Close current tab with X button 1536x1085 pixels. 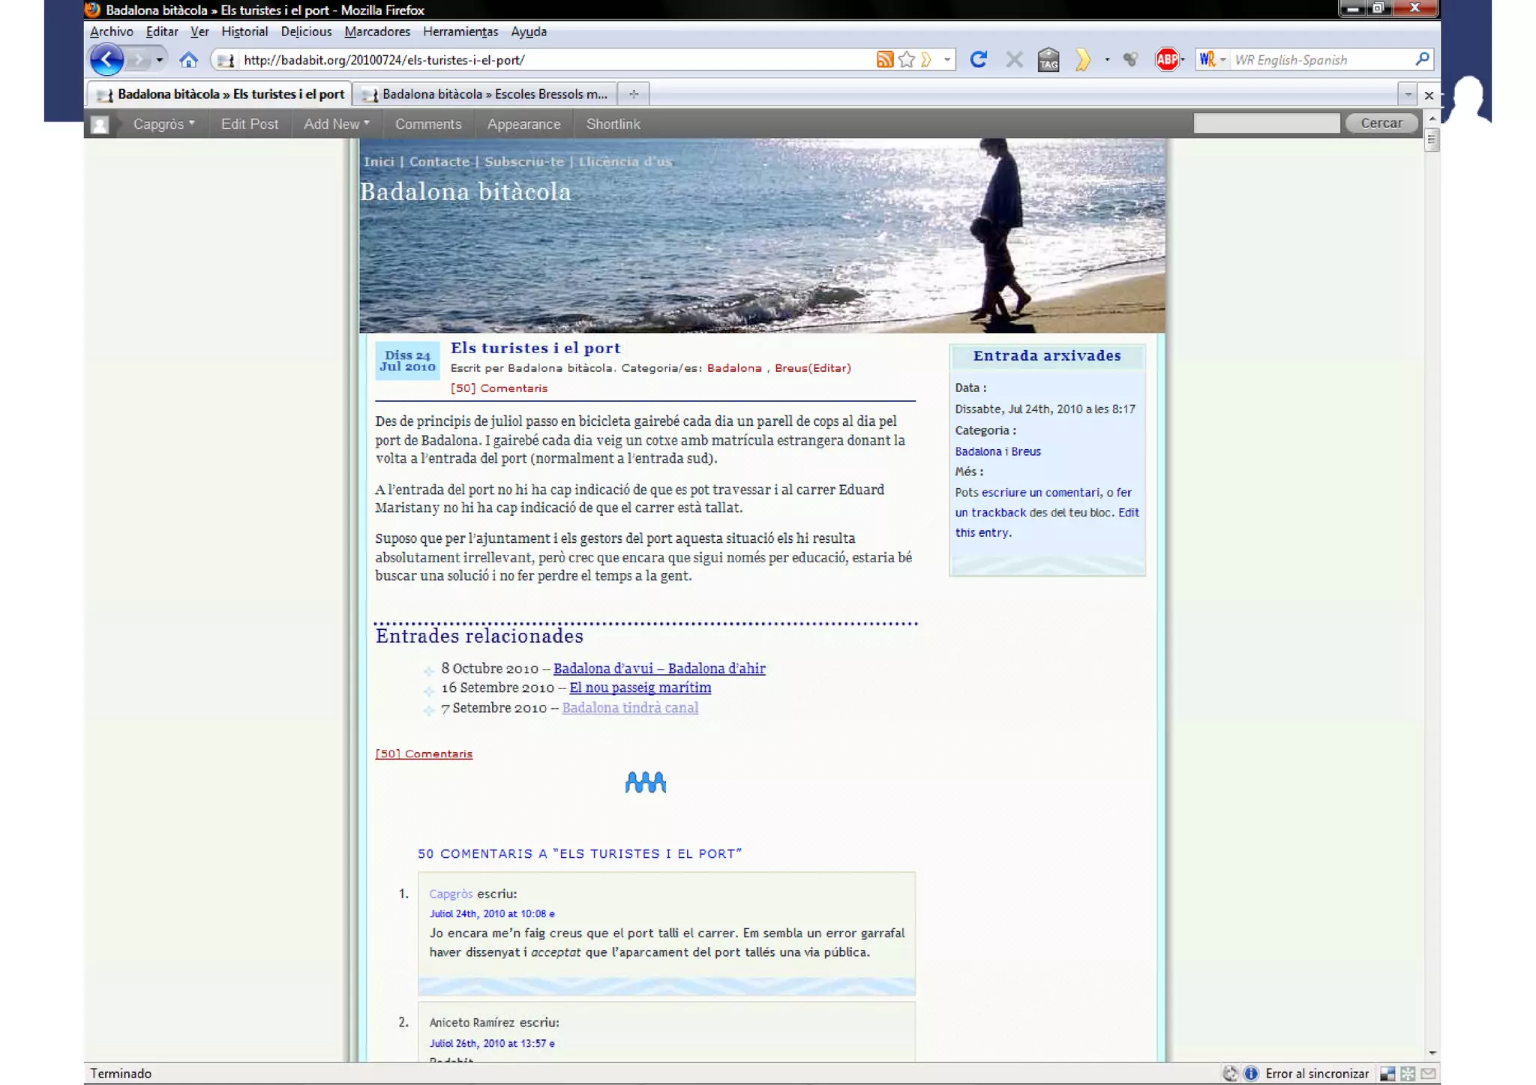point(1429,95)
